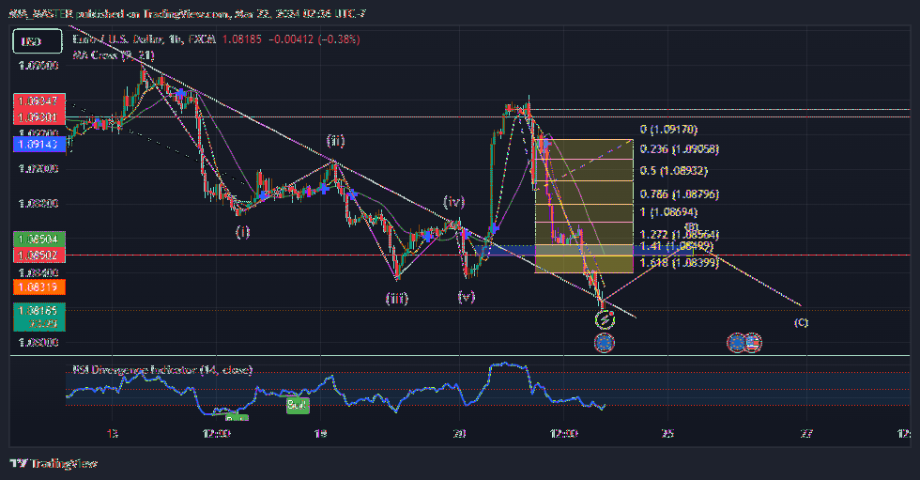Click the time axis label 19
Screen dimensions: 920x480
tap(320, 434)
